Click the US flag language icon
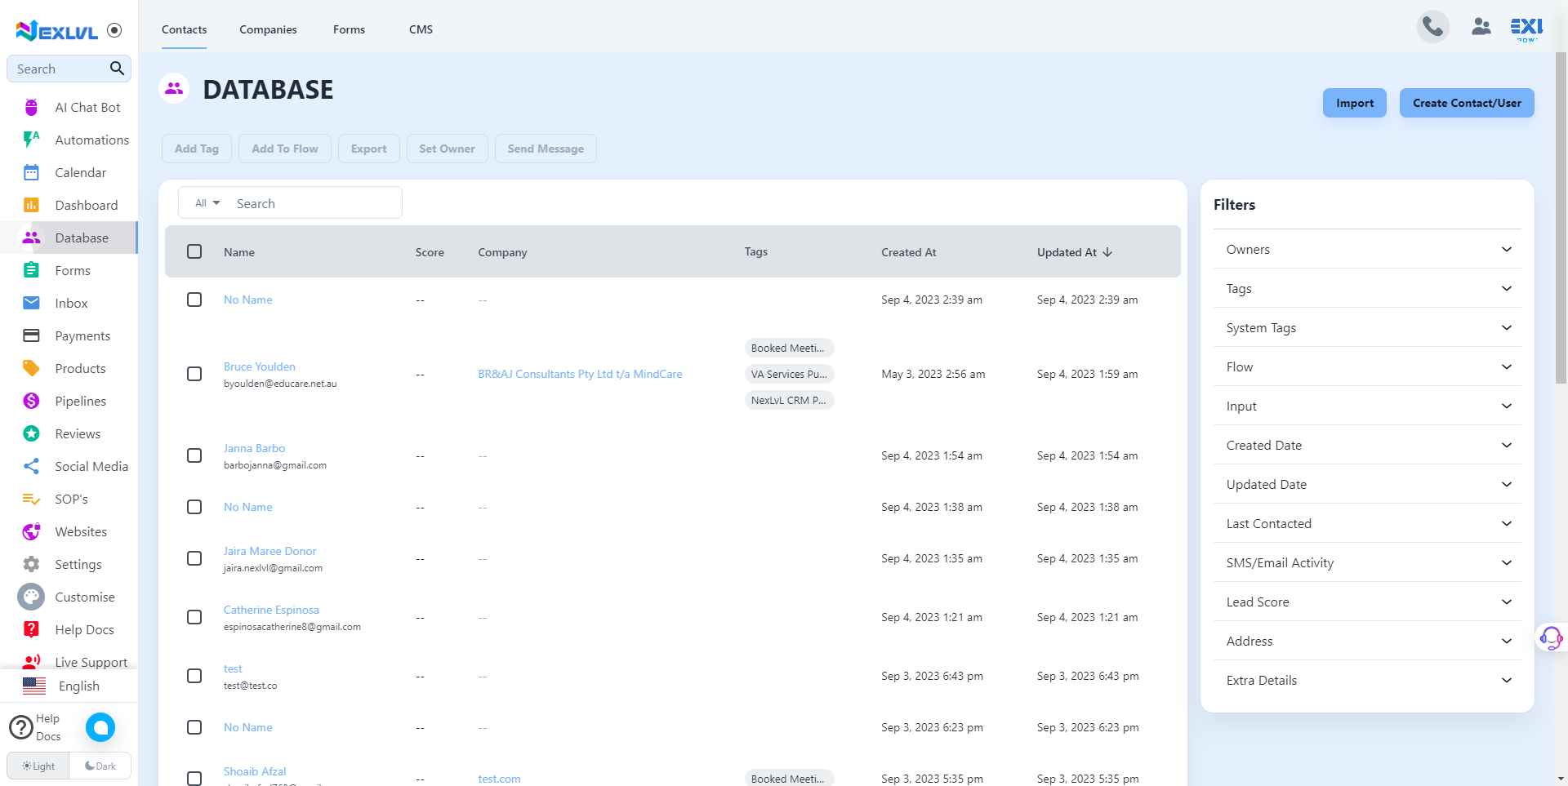 [x=34, y=686]
